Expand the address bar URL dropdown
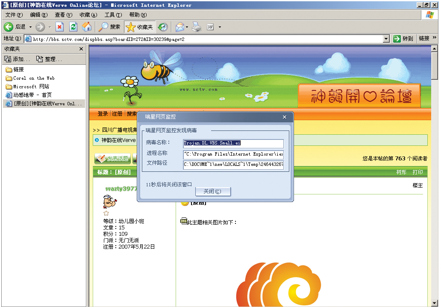 (x=386, y=39)
